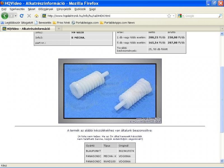Reload the page with the Refresh icon
Viewport: 224px width, 168px height.
click(22, 16)
